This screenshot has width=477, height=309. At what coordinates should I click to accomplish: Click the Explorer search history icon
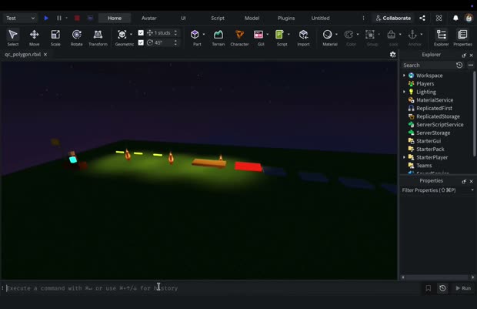(459, 65)
